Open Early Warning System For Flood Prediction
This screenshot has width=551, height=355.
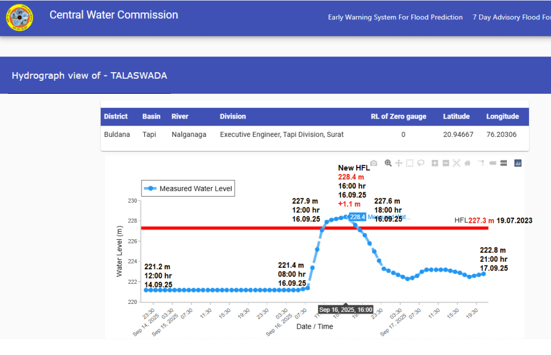395,17
